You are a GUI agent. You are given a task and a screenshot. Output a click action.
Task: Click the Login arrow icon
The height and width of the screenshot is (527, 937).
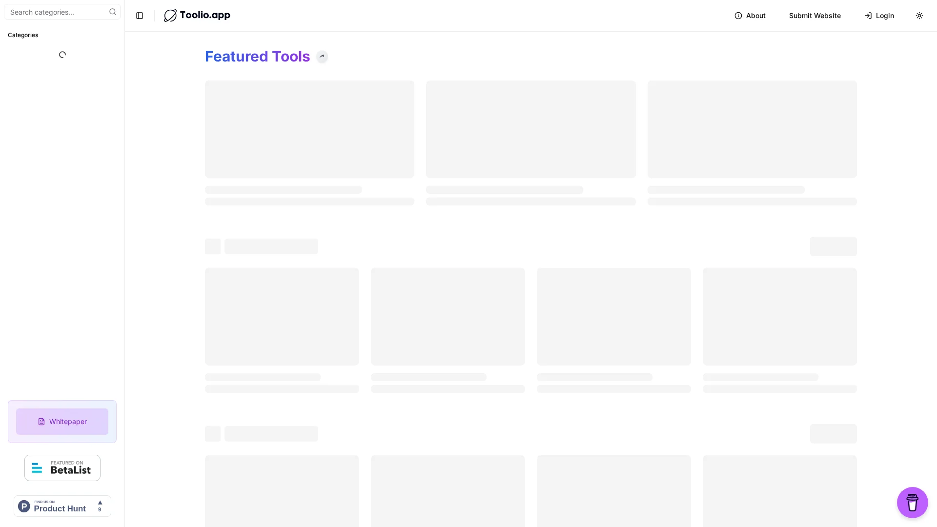[868, 16]
